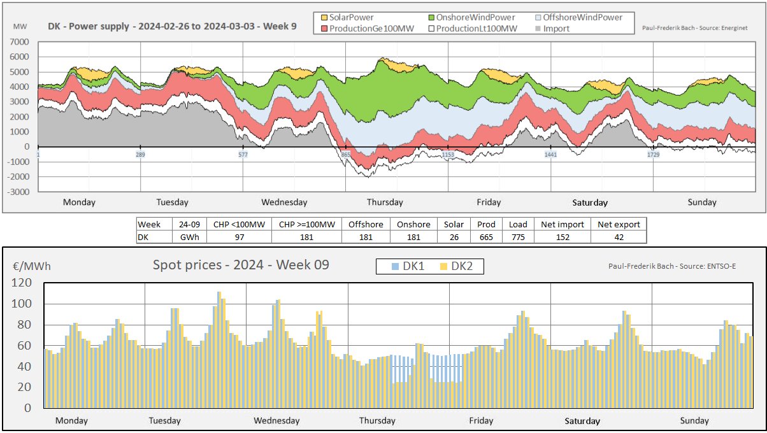767x433 pixels.
Task: Click the CHP <100MW table header
Action: [241, 224]
